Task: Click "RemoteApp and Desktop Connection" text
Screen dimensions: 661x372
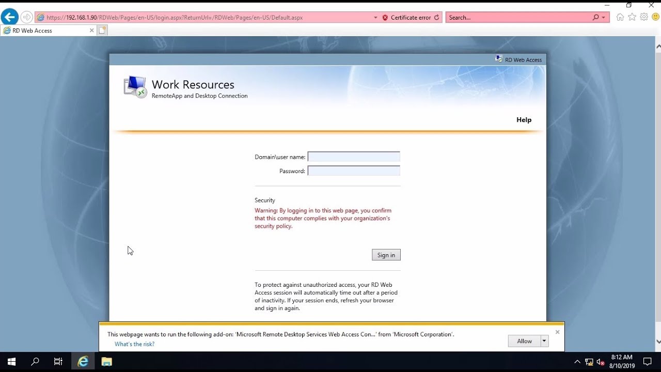Action: [x=199, y=96]
